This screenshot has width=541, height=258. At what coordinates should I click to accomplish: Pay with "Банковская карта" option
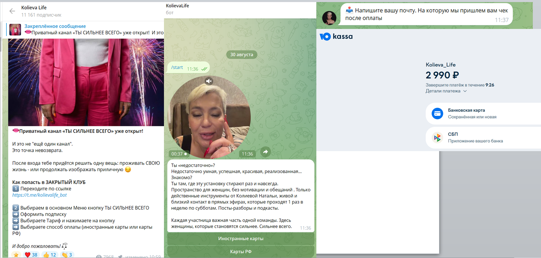483,113
